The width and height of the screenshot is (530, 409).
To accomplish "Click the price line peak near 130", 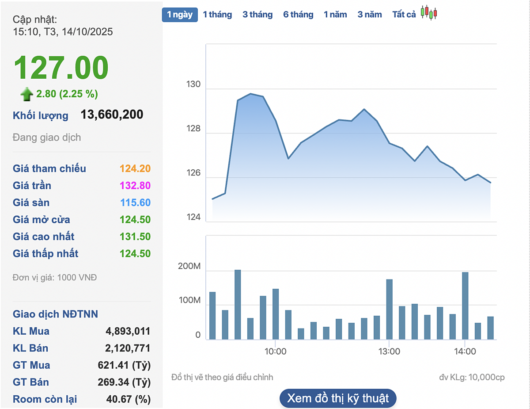I will click(250, 94).
